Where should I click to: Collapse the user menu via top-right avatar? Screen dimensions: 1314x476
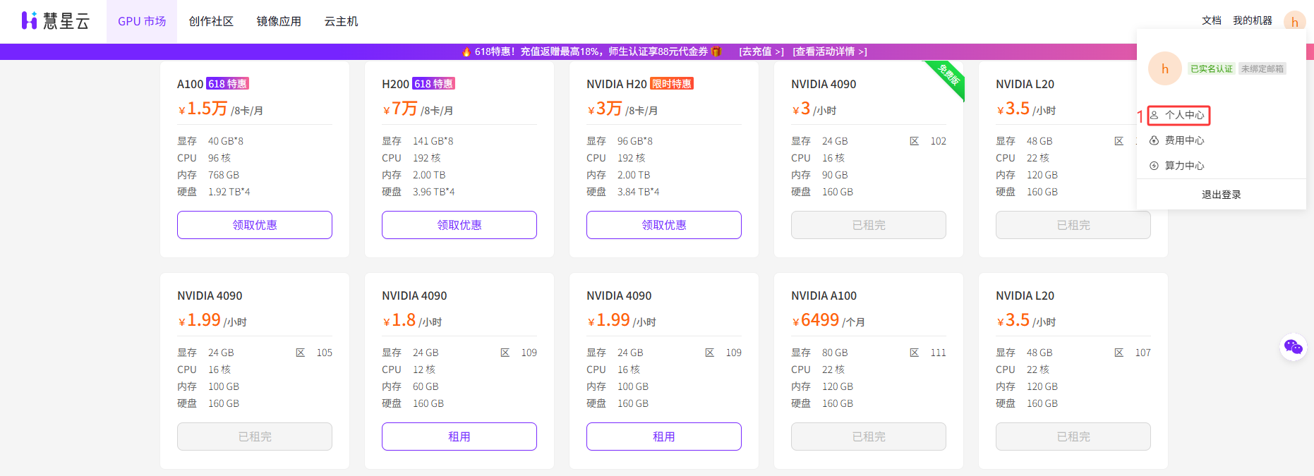coord(1294,21)
